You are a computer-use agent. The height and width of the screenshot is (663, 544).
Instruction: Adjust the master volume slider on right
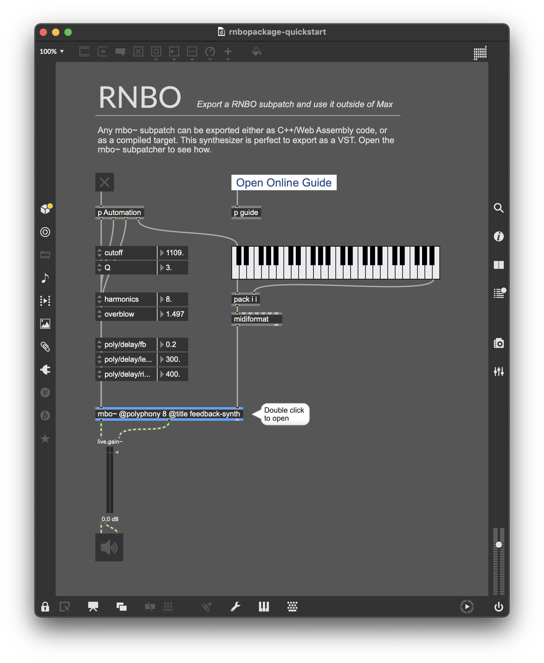[499, 561]
